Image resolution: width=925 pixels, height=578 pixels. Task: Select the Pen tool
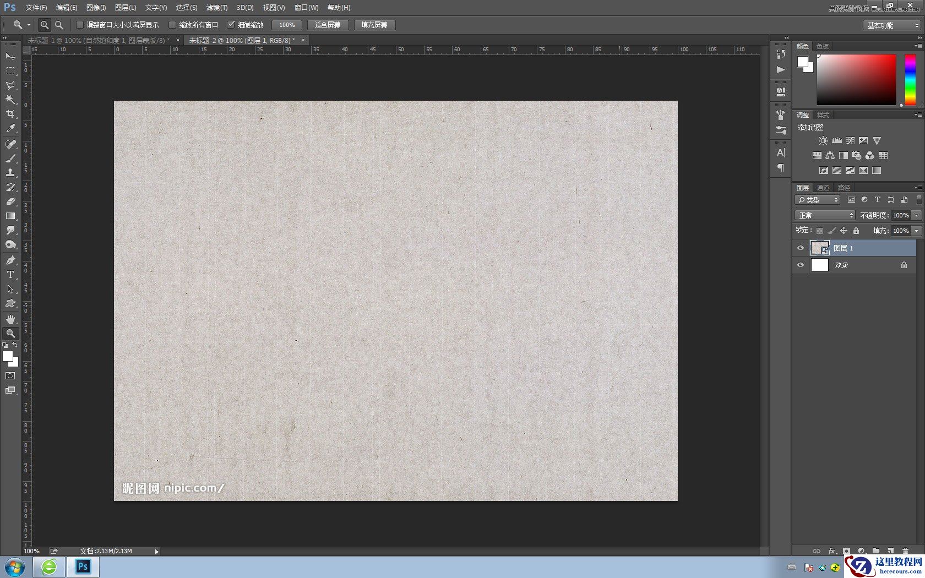[x=10, y=260]
